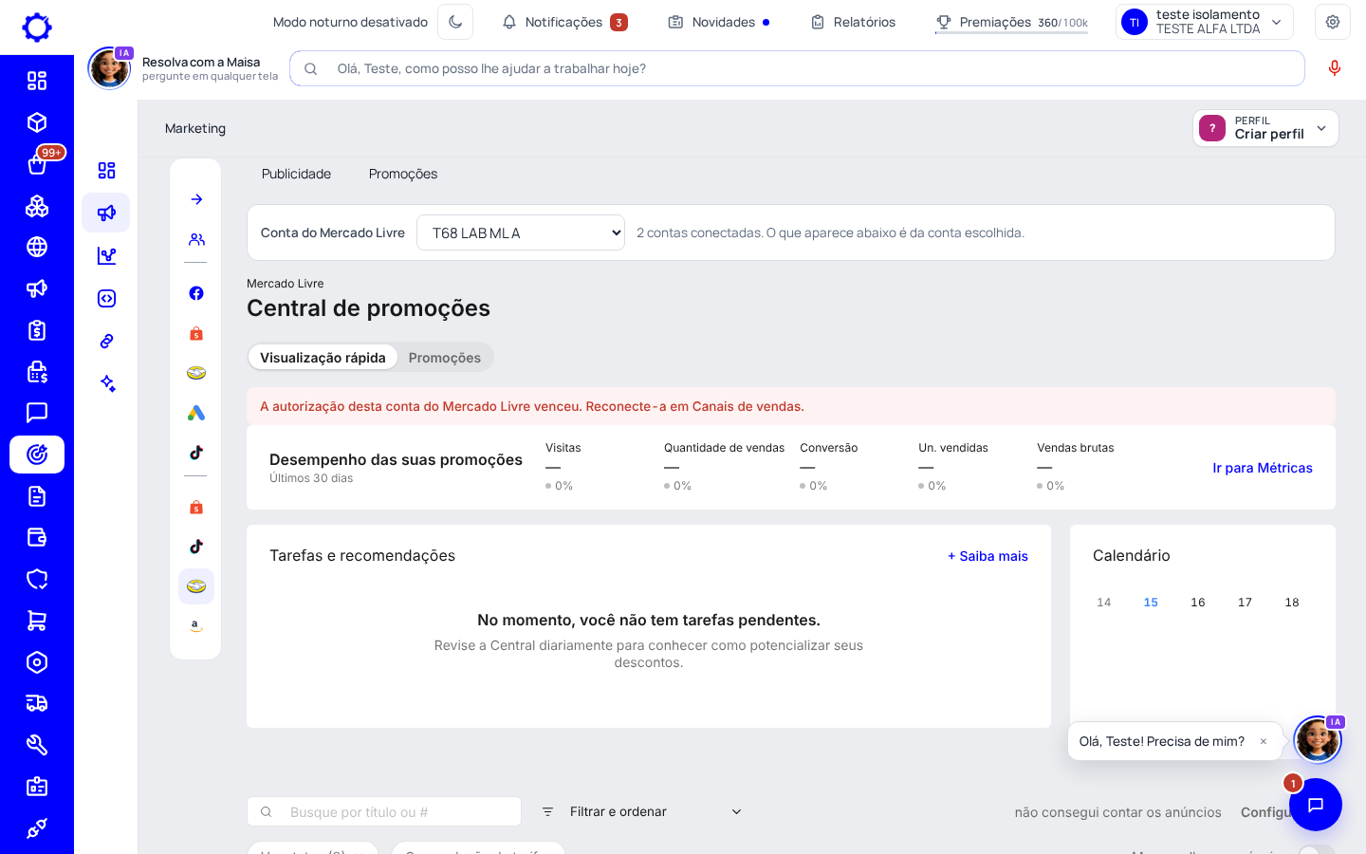Select the Amazon channel icon
The height and width of the screenshot is (854, 1366).
(x=196, y=626)
